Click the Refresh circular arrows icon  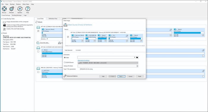tap(37, 22)
